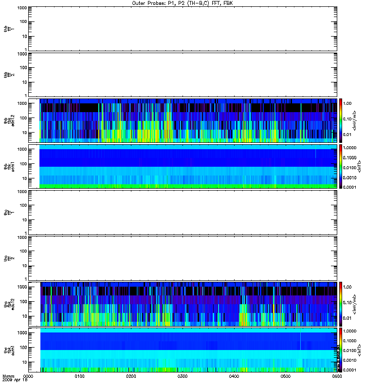
Task: Click the thb scm1 nT color bar
Action: pyautogui.click(x=341, y=166)
